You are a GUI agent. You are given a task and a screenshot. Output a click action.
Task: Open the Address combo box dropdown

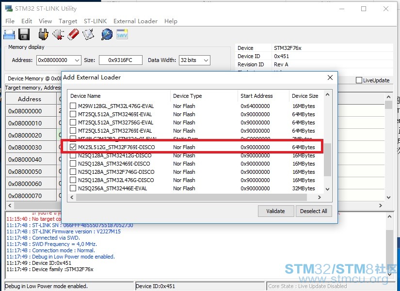77,61
